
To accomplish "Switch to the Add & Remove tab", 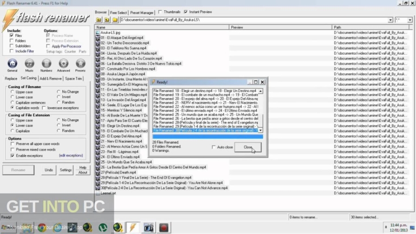I will [51, 79].
